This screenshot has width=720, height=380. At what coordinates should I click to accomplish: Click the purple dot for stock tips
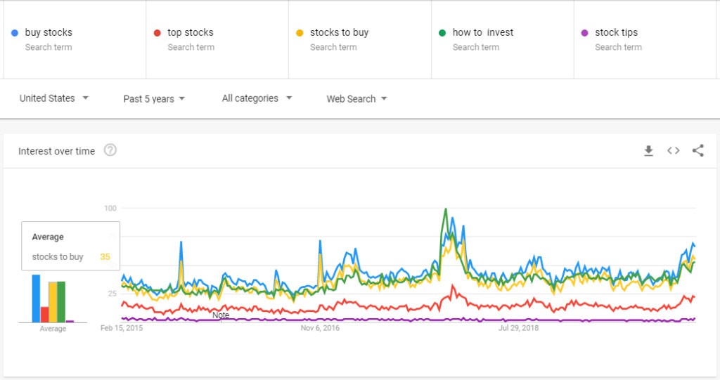584,33
